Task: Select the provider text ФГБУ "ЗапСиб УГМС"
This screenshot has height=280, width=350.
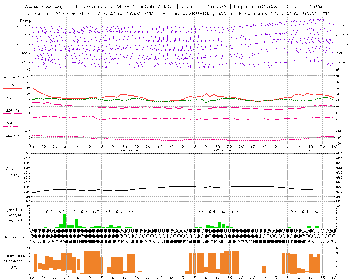Action: [145, 7]
